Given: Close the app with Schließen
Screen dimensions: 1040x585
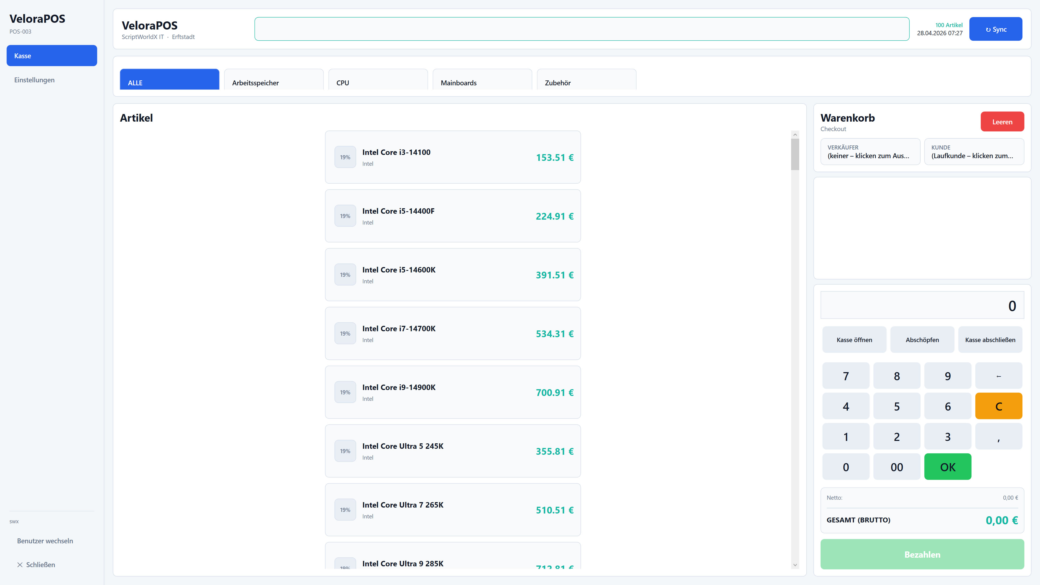Looking at the screenshot, I should [52, 564].
